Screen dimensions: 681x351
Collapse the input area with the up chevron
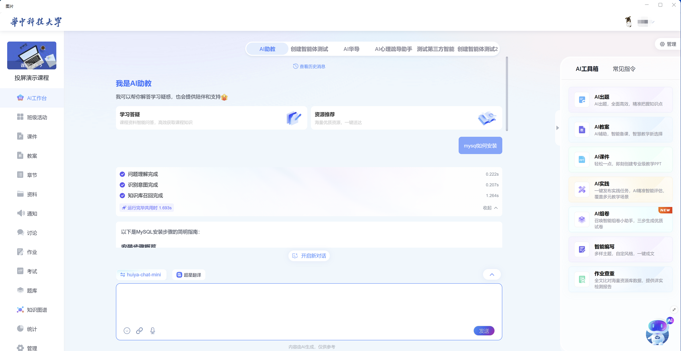(x=492, y=274)
